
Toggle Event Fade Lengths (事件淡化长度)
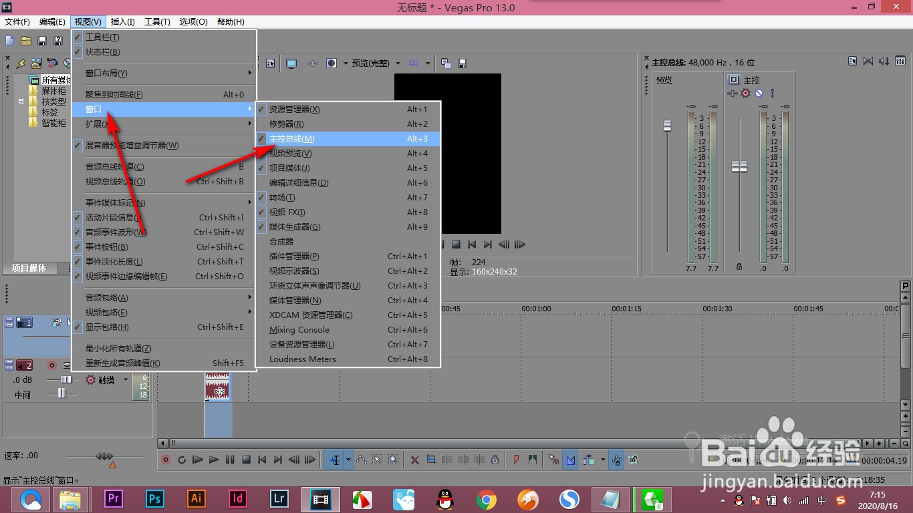click(164, 262)
